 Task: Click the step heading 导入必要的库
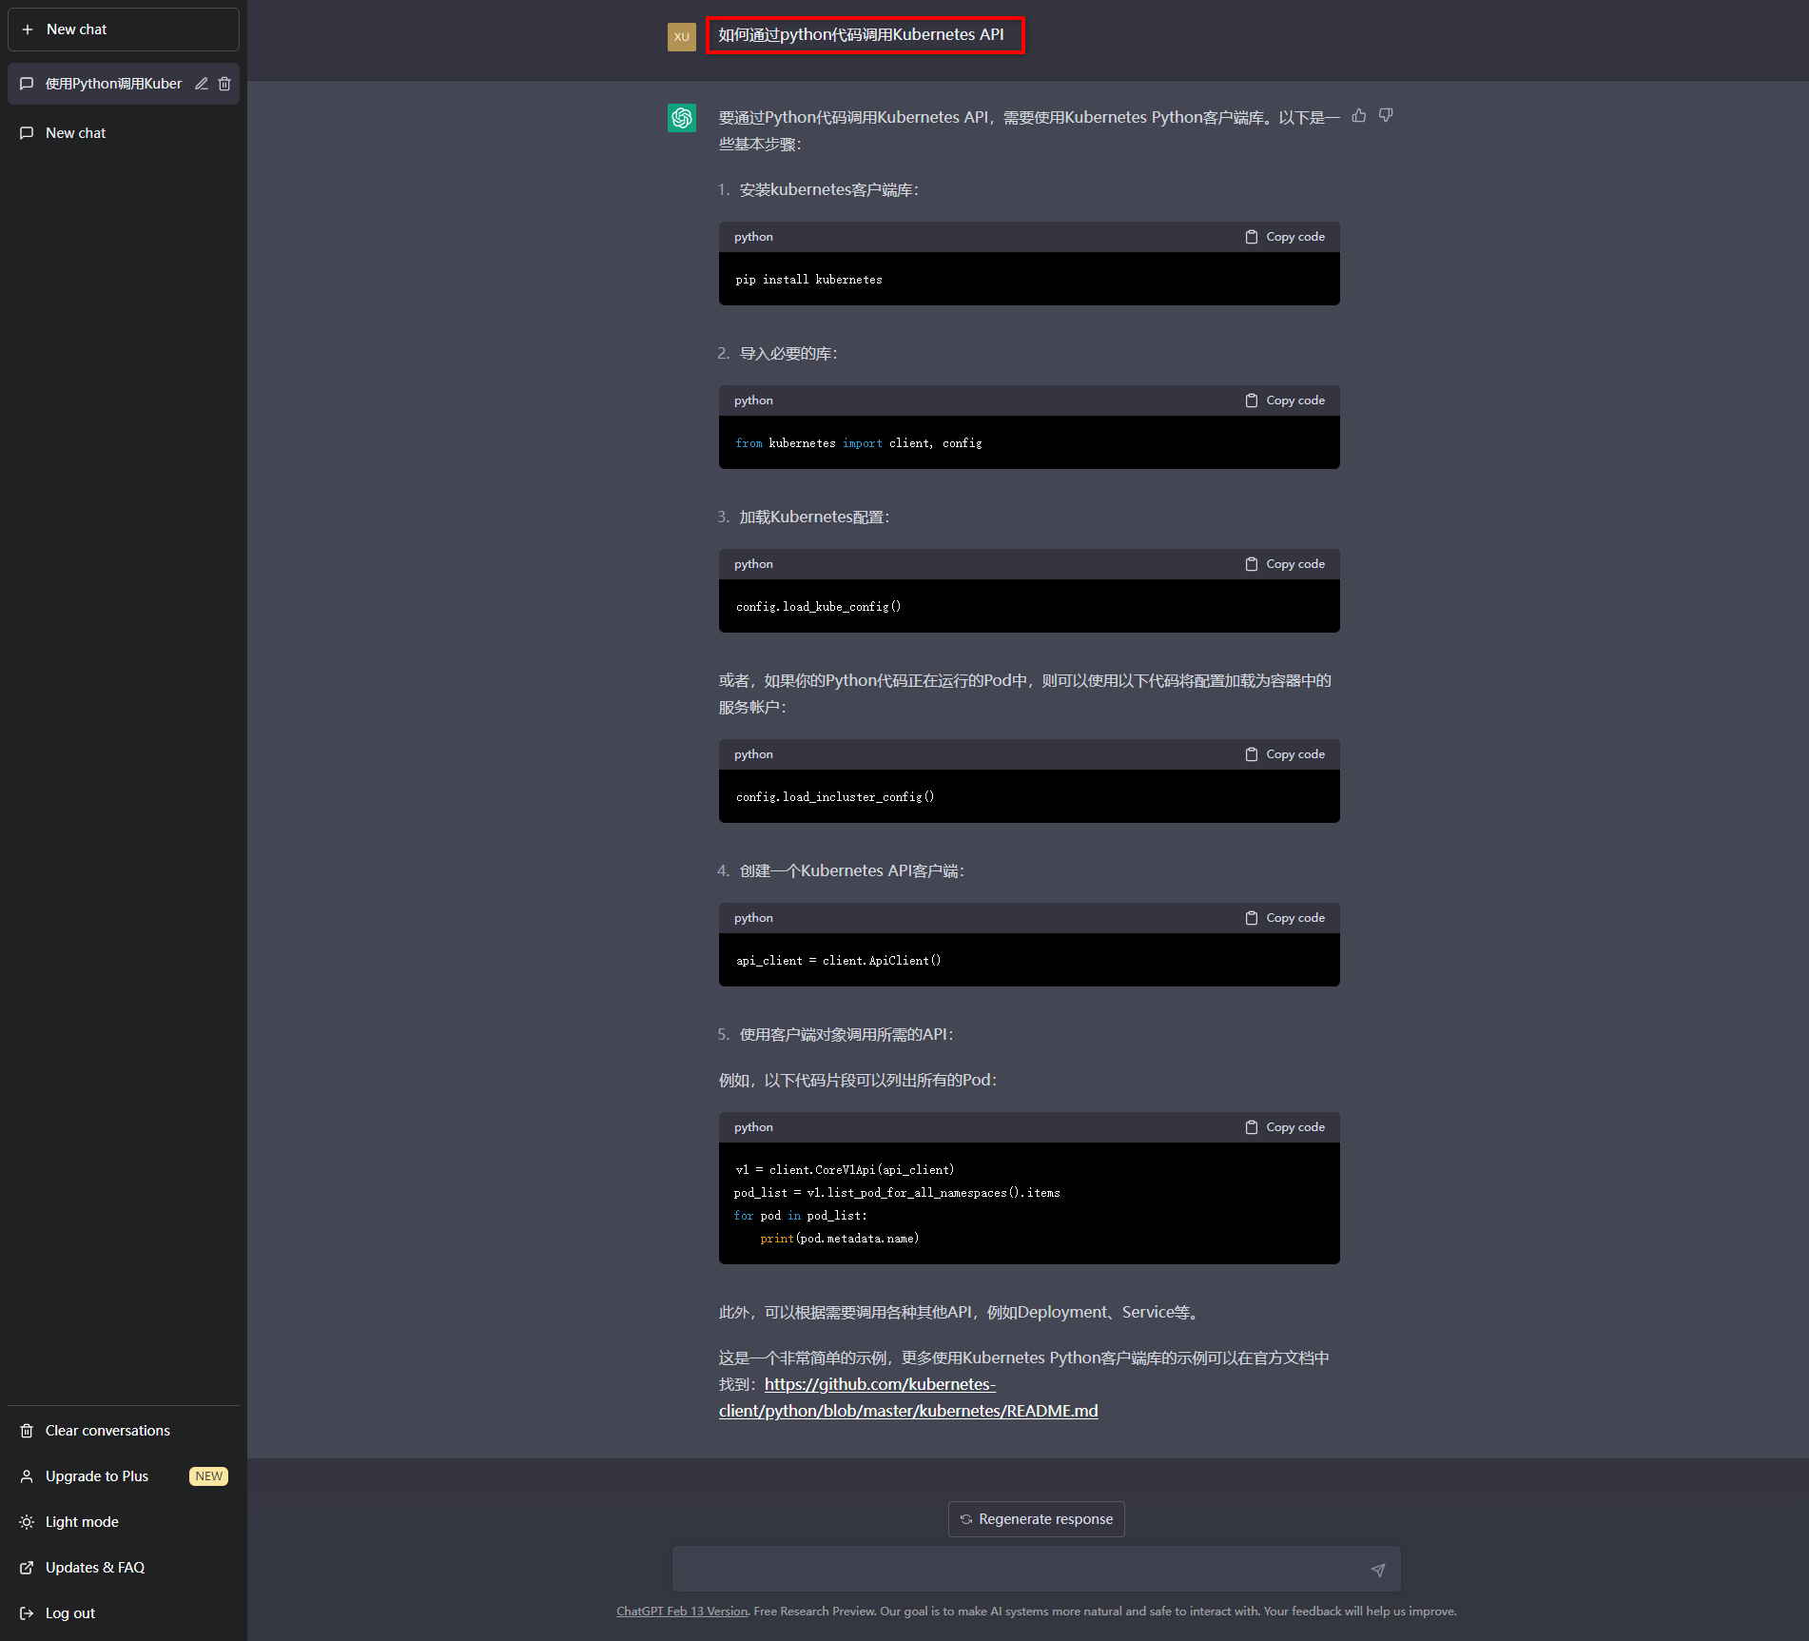[788, 354]
